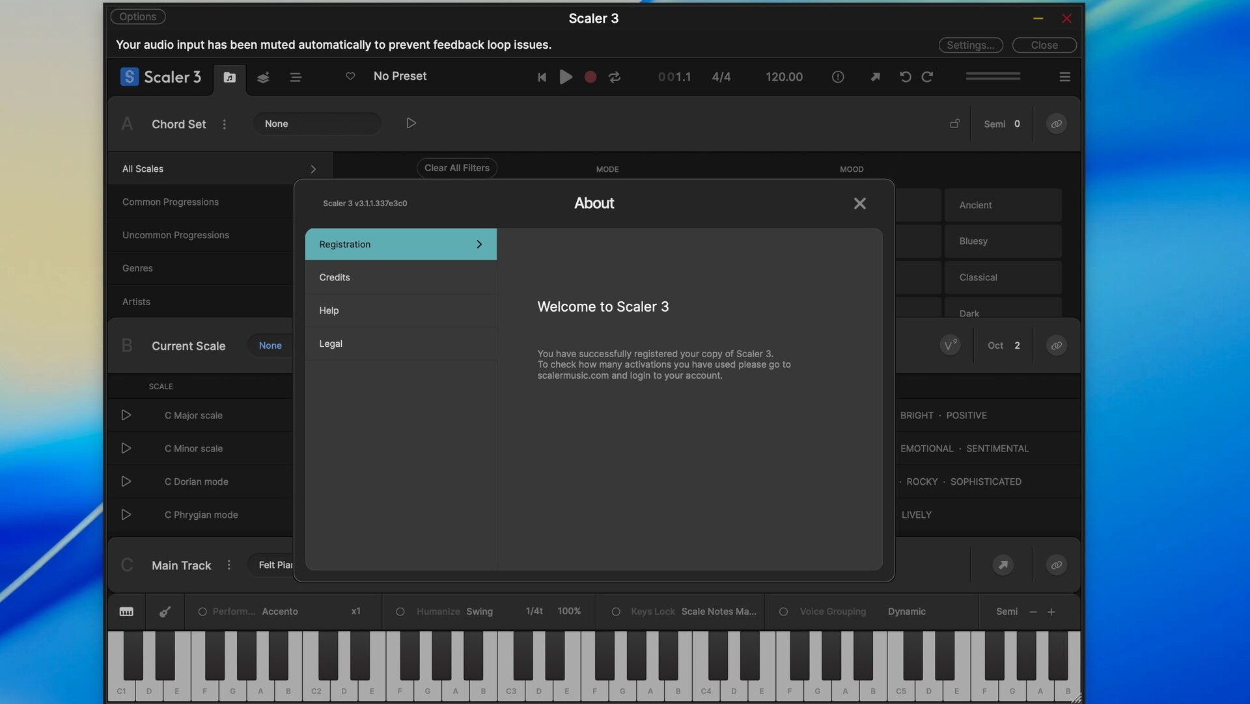Image resolution: width=1250 pixels, height=704 pixels.
Task: Toggle the Main Track link icon
Action: click(1056, 565)
